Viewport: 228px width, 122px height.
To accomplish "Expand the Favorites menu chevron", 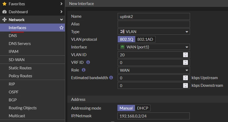I will tap(61, 4).
